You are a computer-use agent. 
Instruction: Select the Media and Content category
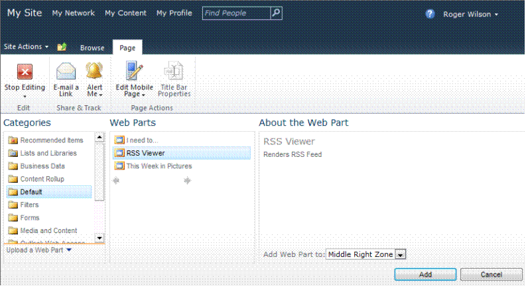[x=49, y=230]
